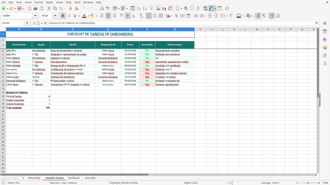Toggle left-to-right text direction
Viewport: 330px width, 185px height.
click(258, 16)
